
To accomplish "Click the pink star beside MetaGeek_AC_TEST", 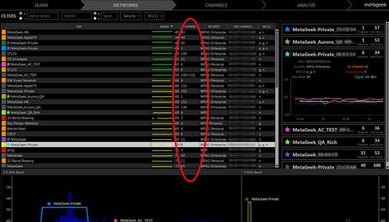I will [8, 64].
